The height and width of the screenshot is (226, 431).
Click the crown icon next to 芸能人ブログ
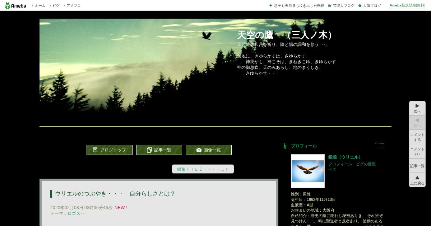coord(329,6)
